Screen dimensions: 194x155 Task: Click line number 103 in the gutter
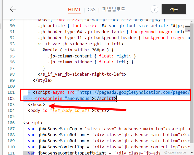pyautogui.click(x=11, y=105)
